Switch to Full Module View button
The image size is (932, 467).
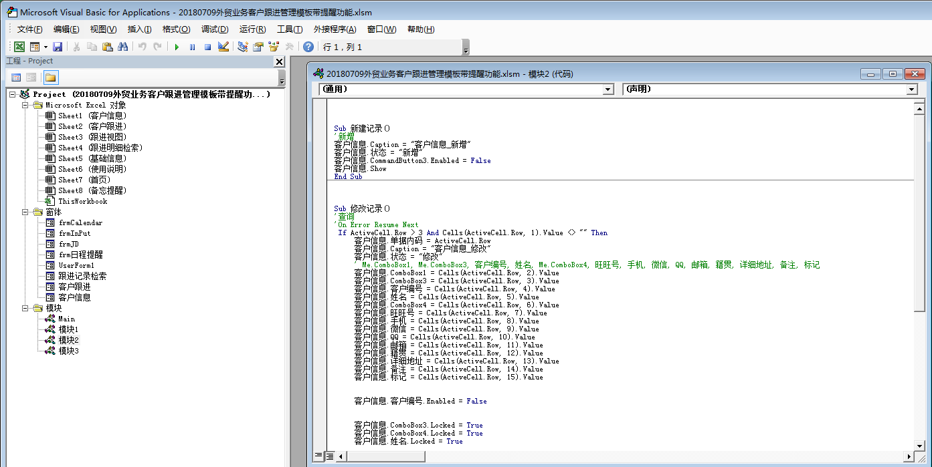pos(329,456)
